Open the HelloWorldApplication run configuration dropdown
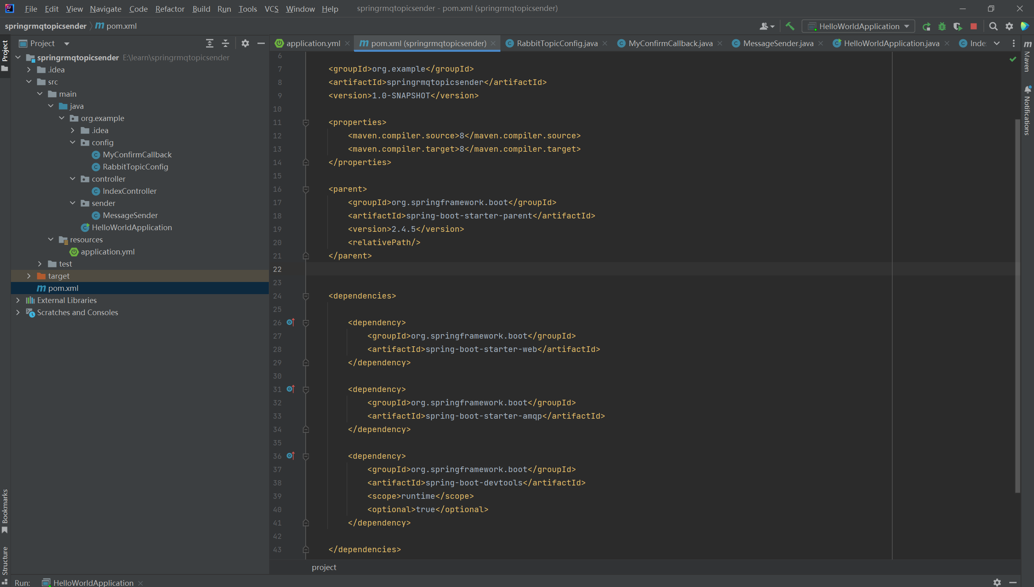 (x=858, y=27)
